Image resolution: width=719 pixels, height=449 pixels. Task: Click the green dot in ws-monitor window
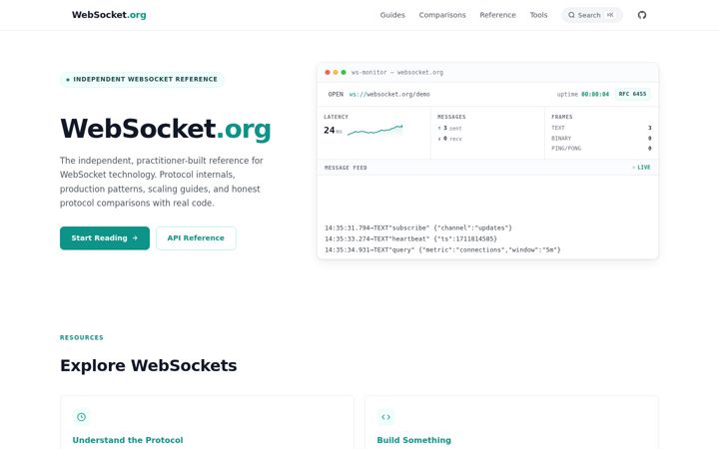(344, 73)
